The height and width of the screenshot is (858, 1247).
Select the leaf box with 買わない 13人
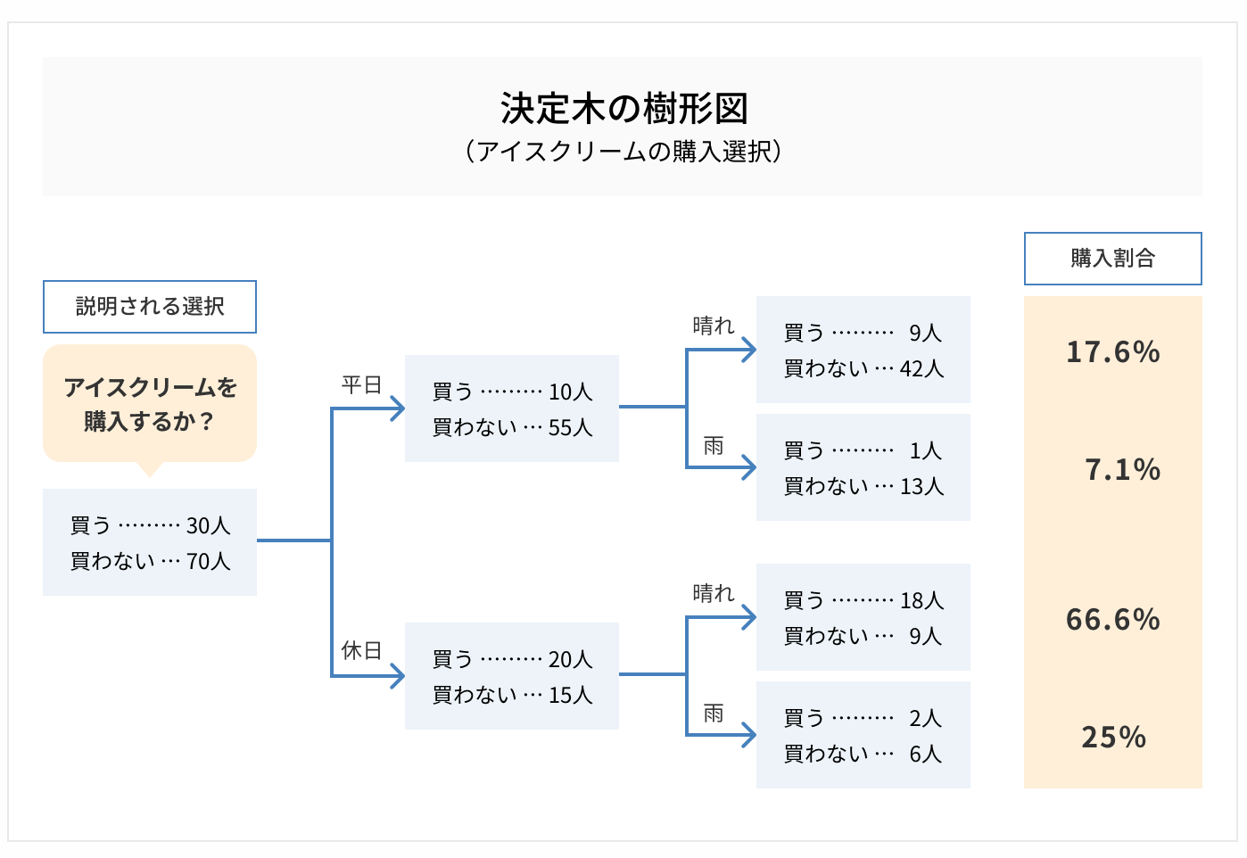(863, 467)
